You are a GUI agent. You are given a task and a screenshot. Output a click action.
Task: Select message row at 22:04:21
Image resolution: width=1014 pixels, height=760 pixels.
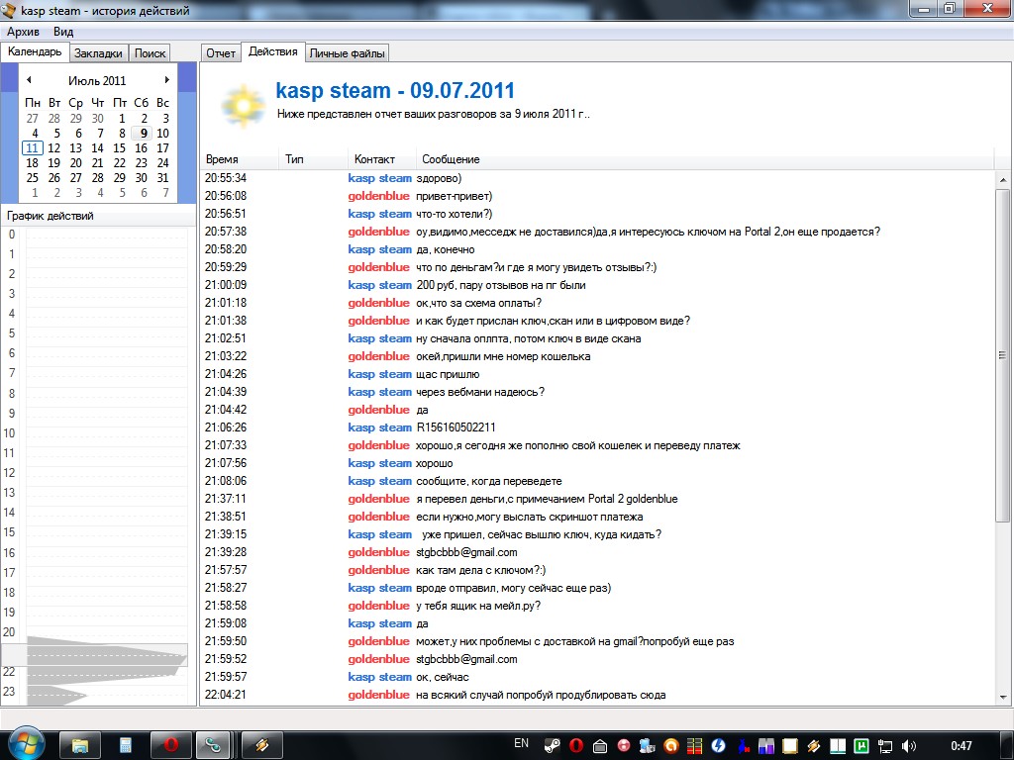coord(598,695)
